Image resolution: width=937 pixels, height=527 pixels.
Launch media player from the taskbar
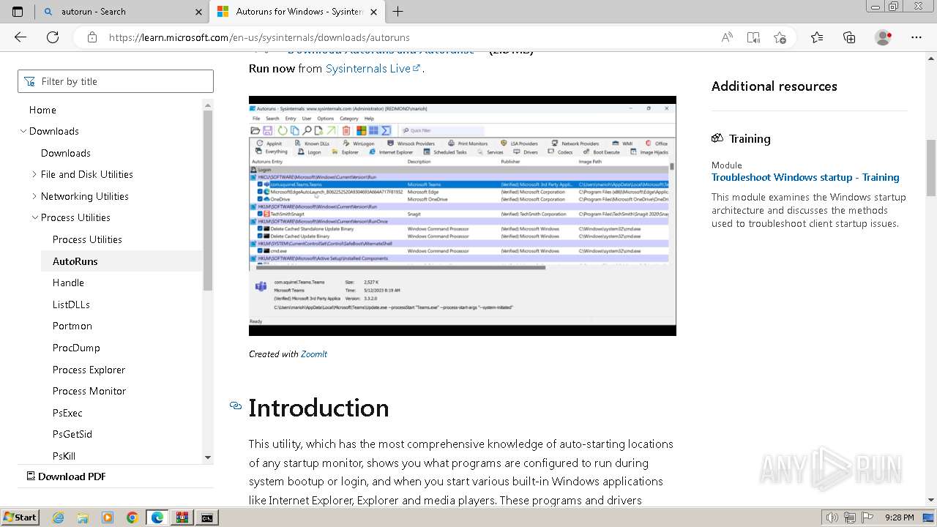[108, 517]
